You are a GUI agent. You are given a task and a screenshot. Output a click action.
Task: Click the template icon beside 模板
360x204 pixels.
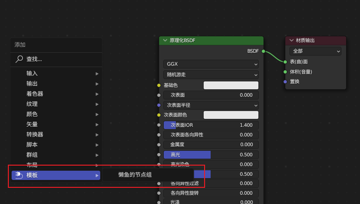19,175
